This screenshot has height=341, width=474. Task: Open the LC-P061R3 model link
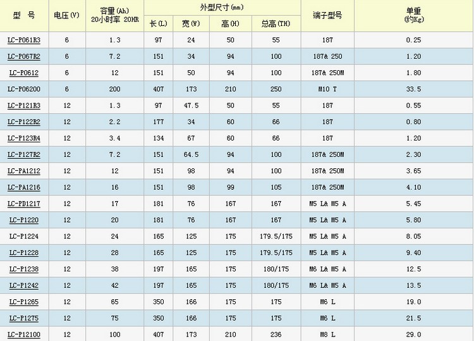[x=24, y=40]
